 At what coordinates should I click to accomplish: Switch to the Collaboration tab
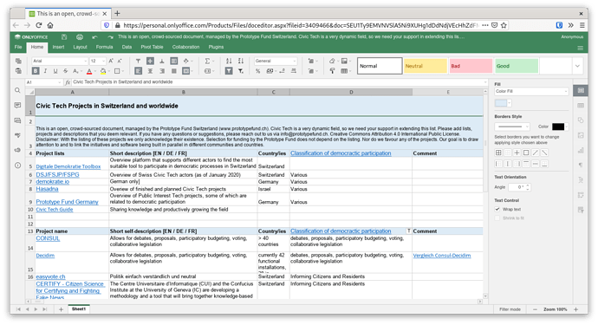pyautogui.click(x=185, y=47)
